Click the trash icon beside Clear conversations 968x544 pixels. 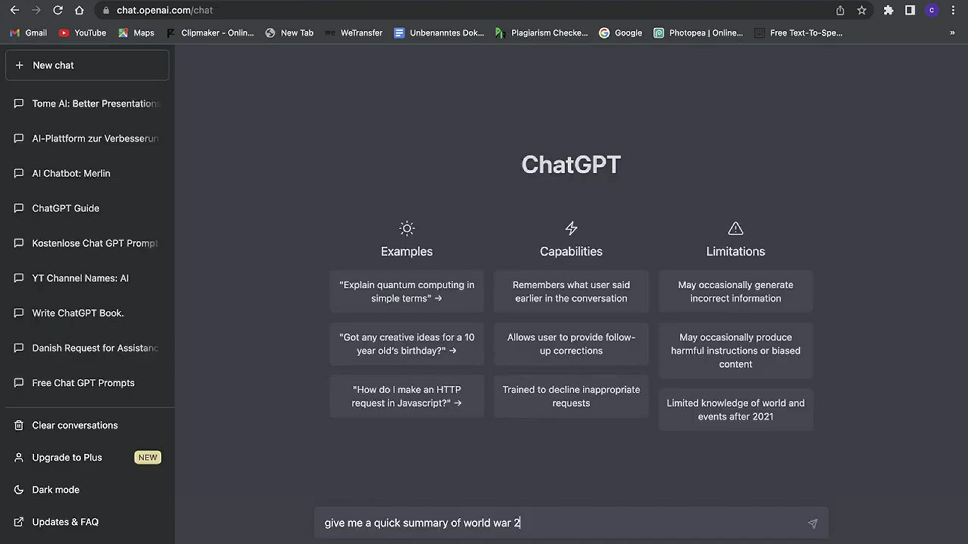click(x=19, y=425)
